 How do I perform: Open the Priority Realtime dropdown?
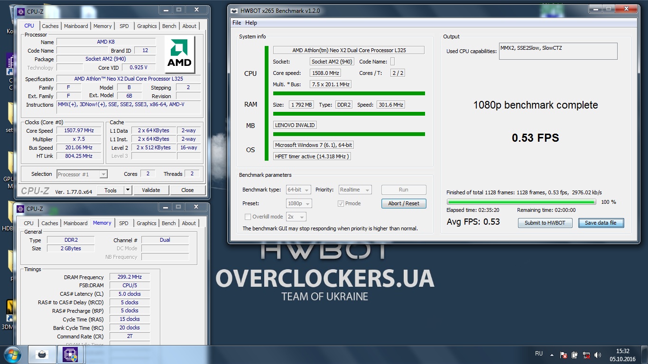coord(355,190)
